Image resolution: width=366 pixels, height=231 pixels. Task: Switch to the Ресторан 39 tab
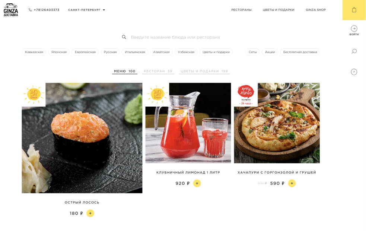click(x=158, y=71)
